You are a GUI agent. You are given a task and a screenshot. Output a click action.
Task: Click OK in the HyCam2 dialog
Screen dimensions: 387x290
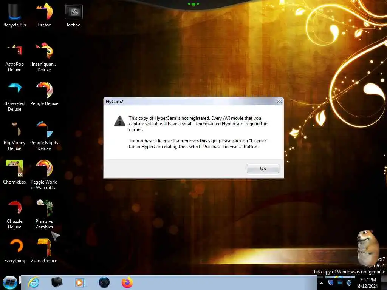[x=263, y=168]
